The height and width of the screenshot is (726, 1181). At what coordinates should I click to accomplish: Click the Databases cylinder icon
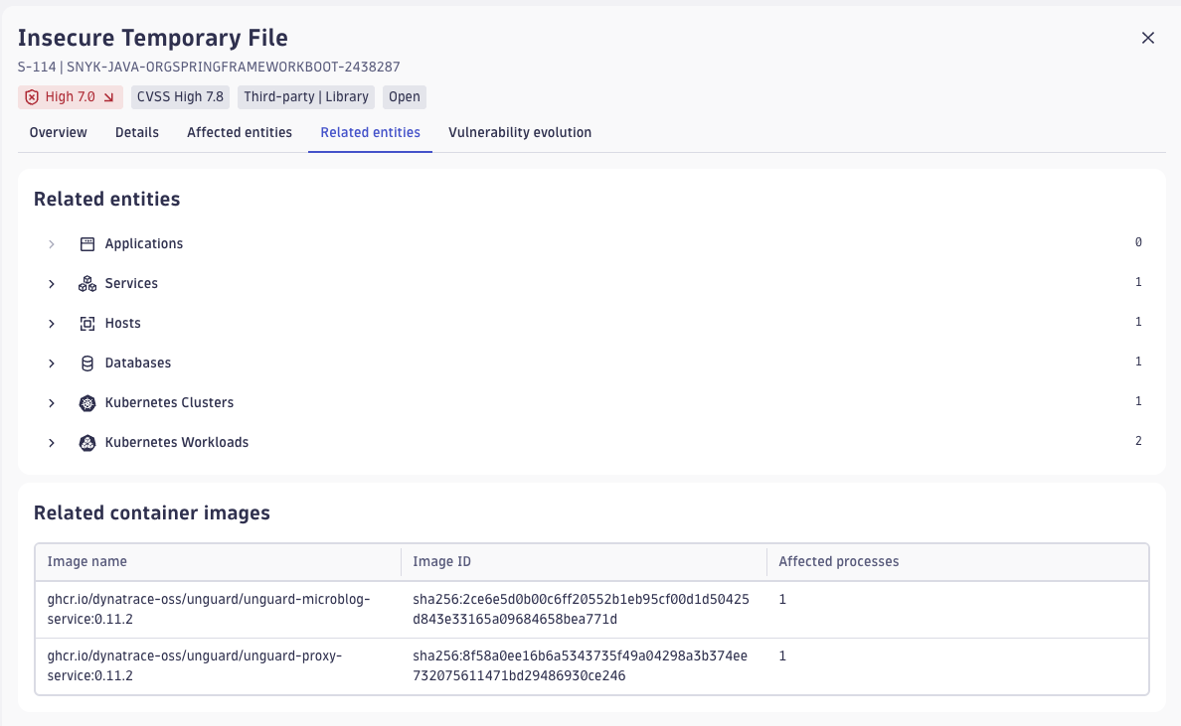coord(88,363)
